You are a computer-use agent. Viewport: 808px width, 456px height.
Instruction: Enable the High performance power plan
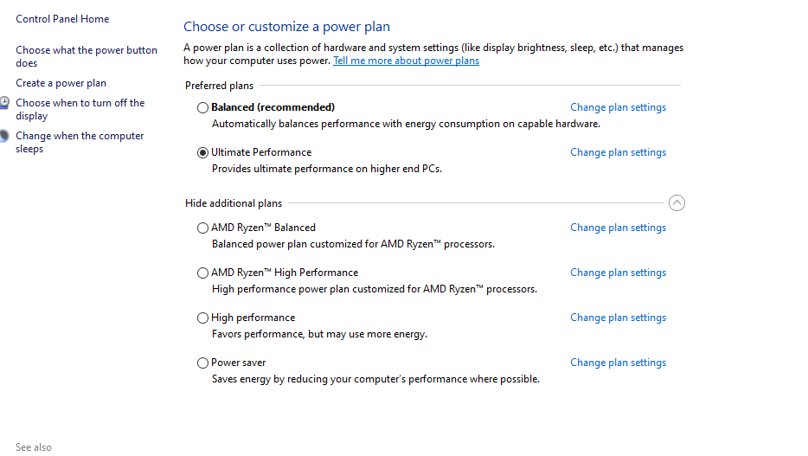tap(202, 318)
